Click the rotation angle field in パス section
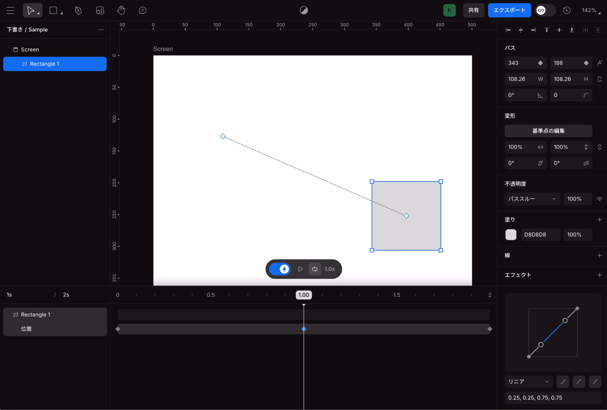Screen dimensions: 607x410 click(x=526, y=95)
